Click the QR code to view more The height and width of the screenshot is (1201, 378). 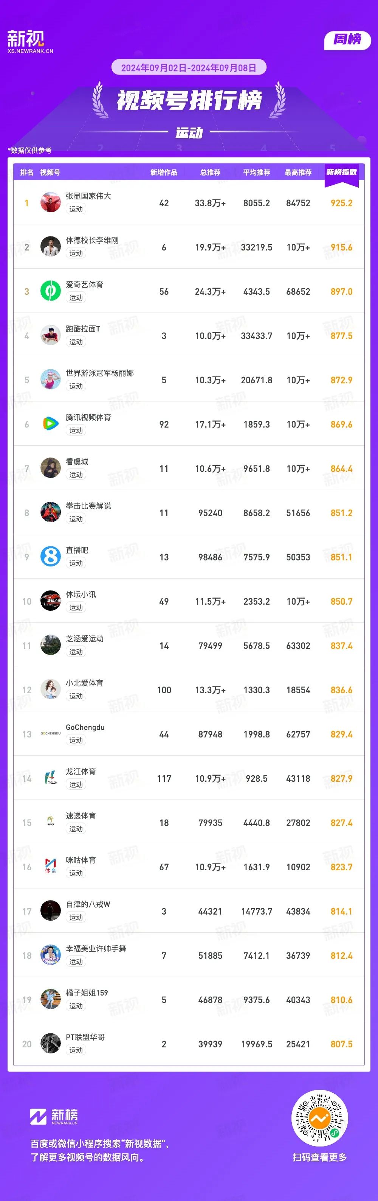tap(319, 1118)
